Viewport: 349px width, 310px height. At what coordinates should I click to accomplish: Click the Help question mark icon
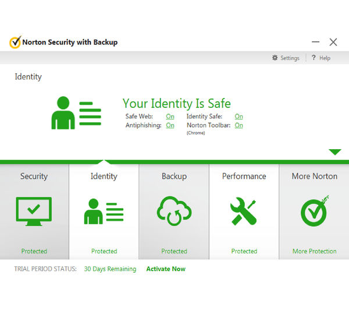coord(314,58)
